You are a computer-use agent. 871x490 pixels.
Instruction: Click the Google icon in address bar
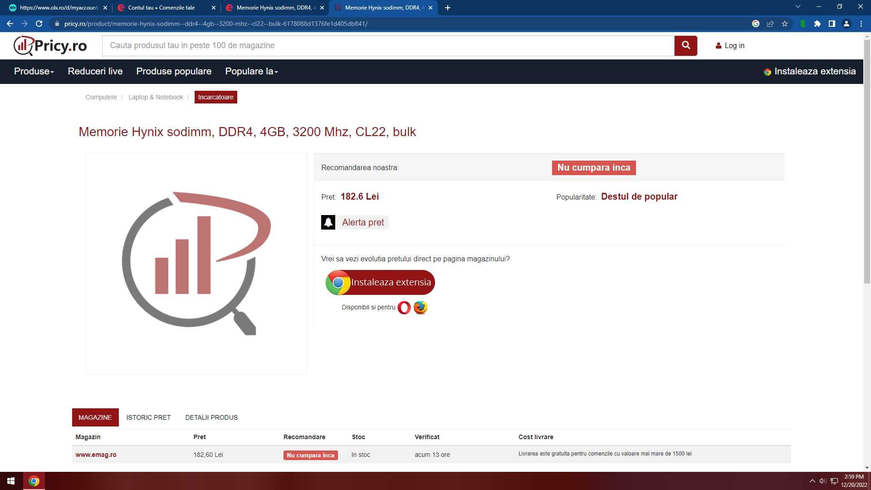click(x=756, y=24)
